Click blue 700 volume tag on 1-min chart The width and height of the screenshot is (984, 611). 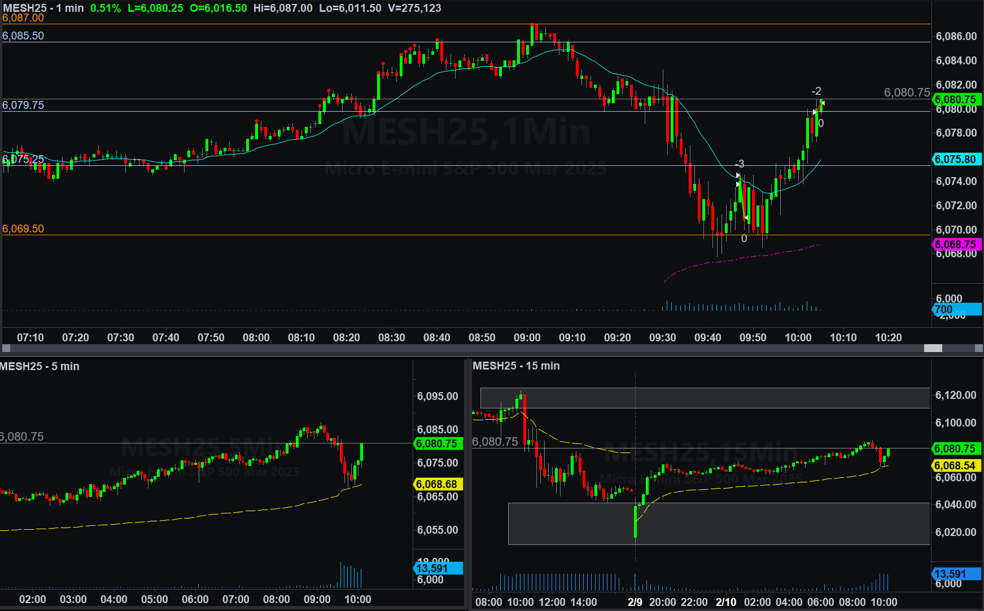point(957,309)
